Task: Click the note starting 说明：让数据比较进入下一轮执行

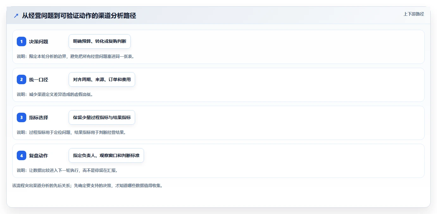Action: [x=67, y=170]
